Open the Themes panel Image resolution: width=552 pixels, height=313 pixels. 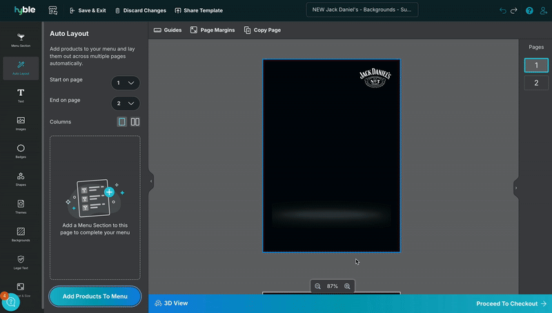pyautogui.click(x=21, y=207)
